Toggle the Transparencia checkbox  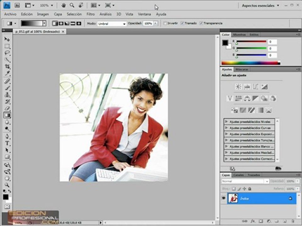tap(201, 23)
